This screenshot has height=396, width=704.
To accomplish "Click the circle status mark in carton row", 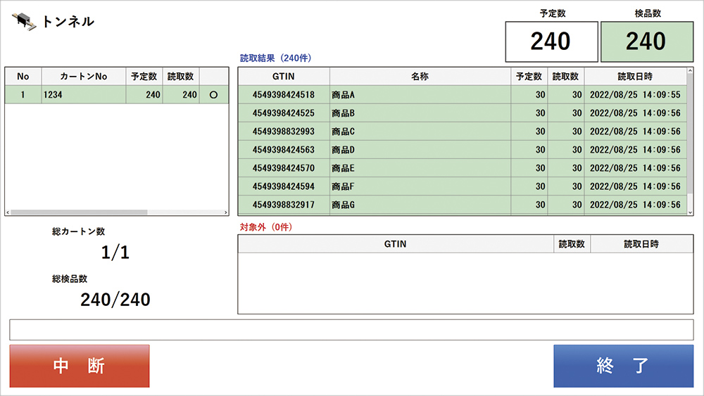I will pyautogui.click(x=214, y=95).
